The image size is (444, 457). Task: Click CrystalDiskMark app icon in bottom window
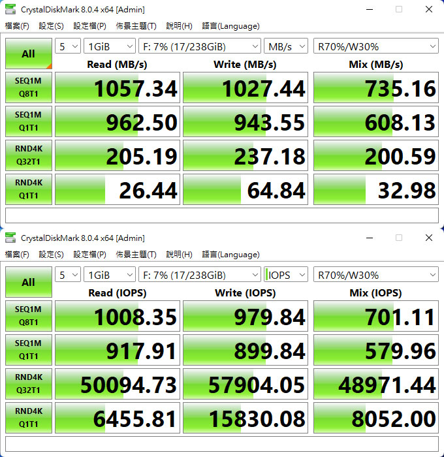coord(10,238)
